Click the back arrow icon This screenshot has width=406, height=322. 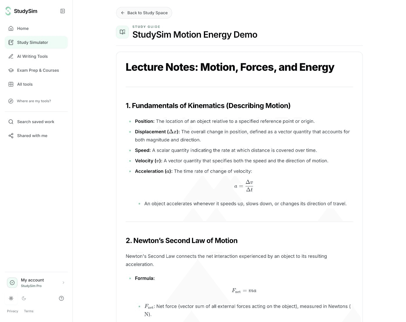coord(123,13)
